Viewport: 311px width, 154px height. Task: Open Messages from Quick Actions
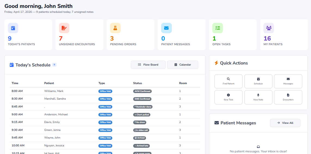[288, 81]
